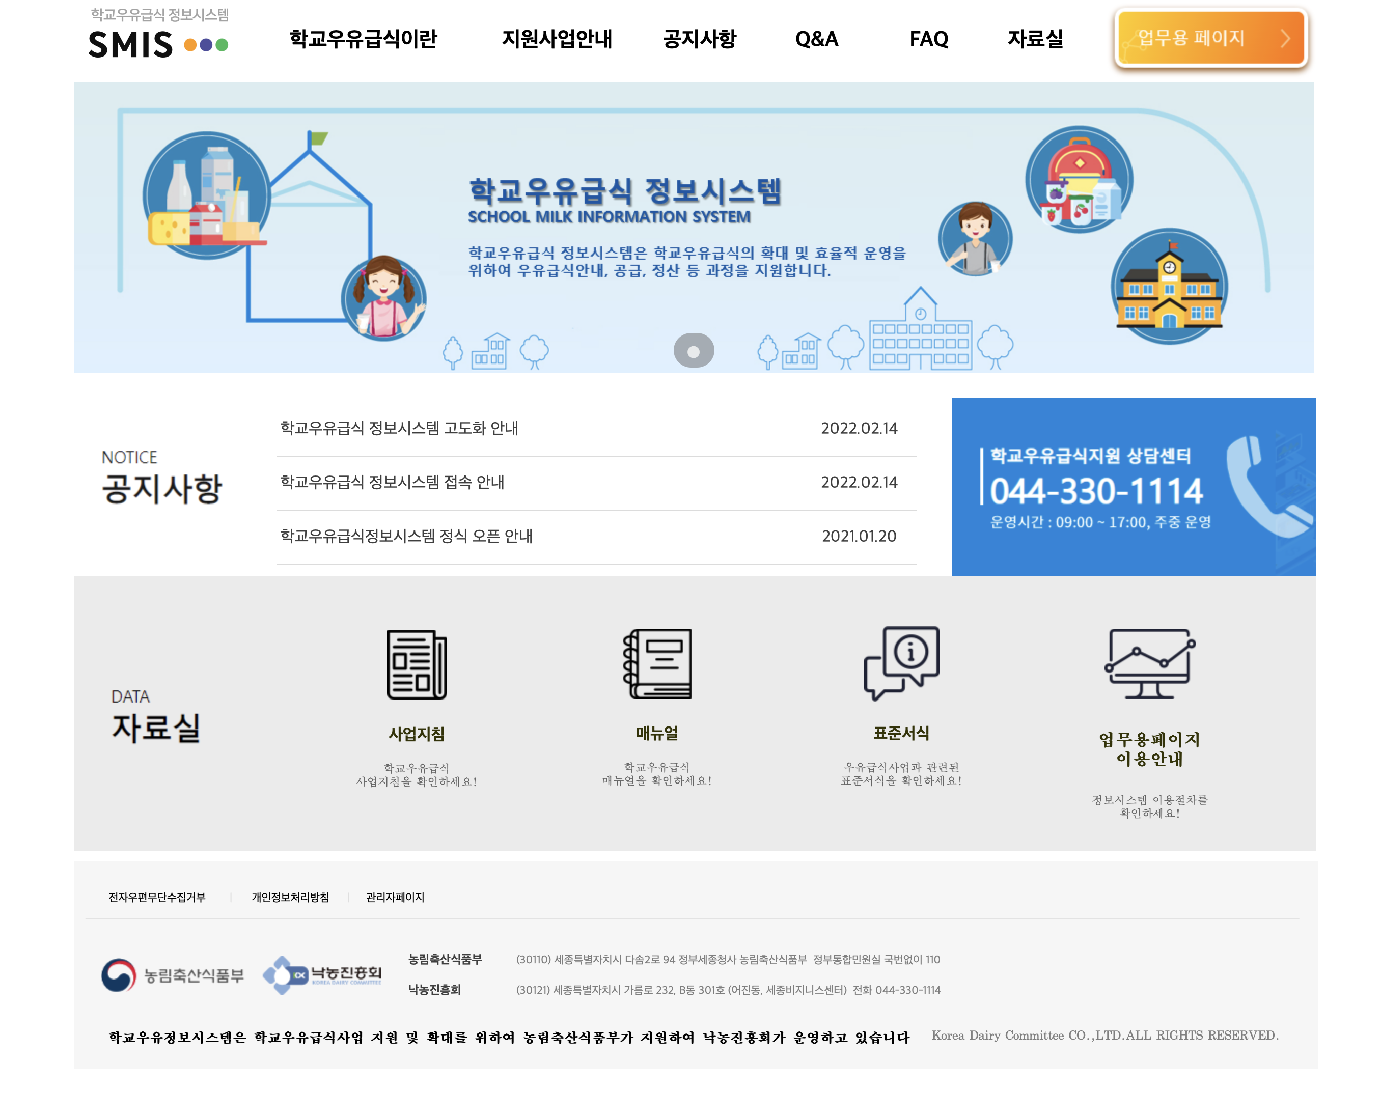Select the 농림축산식품부 ministry logo
The height and width of the screenshot is (1119, 1381).
(x=174, y=975)
